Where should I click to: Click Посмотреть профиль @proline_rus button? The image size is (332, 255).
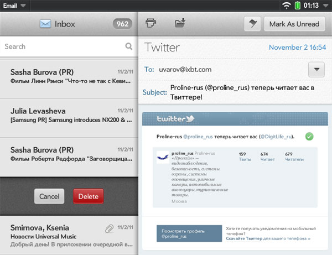point(189,233)
